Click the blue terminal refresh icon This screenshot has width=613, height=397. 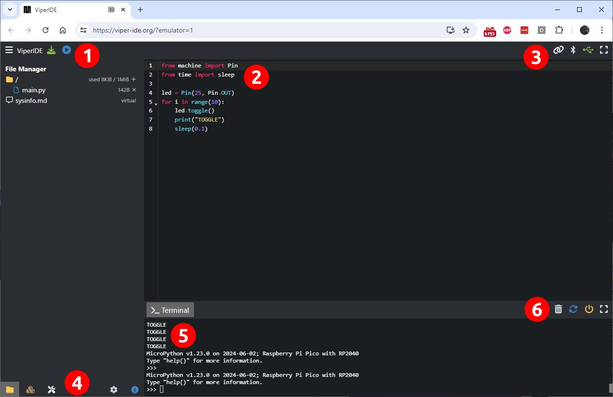(x=573, y=309)
